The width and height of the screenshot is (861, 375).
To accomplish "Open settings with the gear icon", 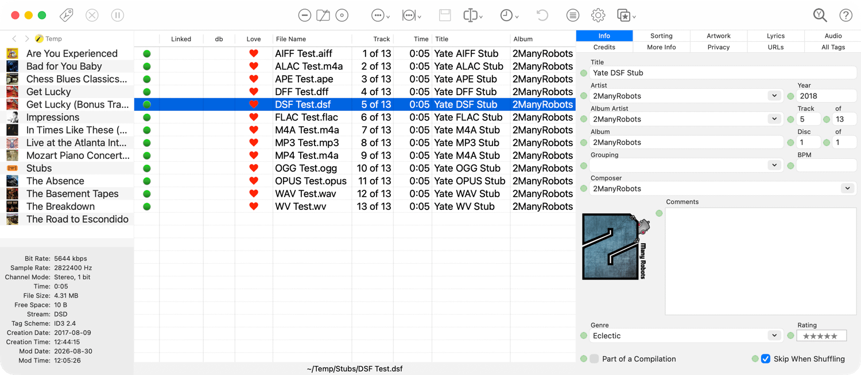I will tap(598, 15).
